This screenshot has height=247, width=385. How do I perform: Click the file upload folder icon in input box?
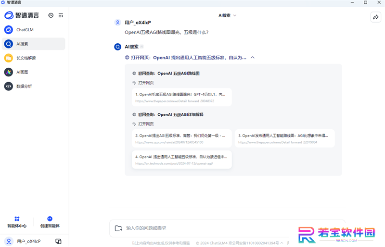coord(118,228)
